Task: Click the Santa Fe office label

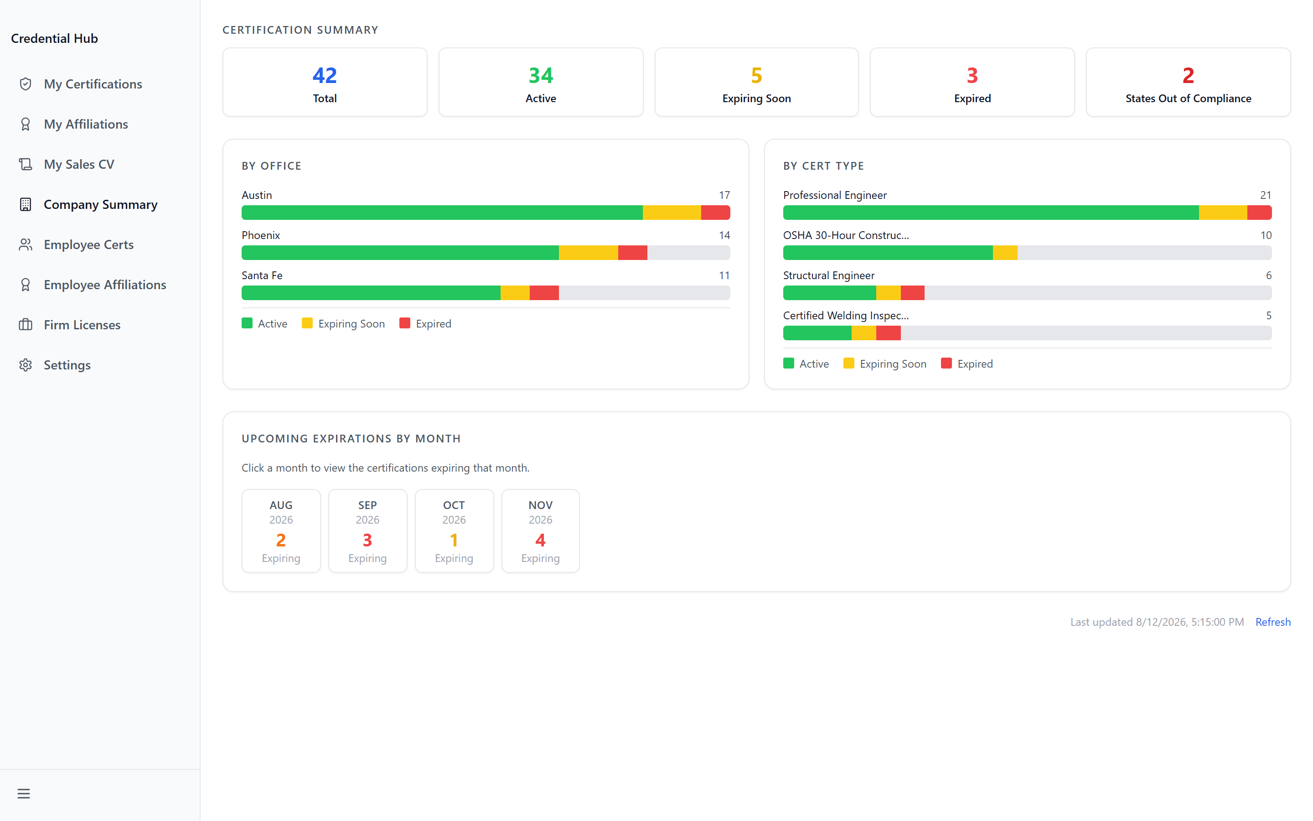Action: (262, 275)
